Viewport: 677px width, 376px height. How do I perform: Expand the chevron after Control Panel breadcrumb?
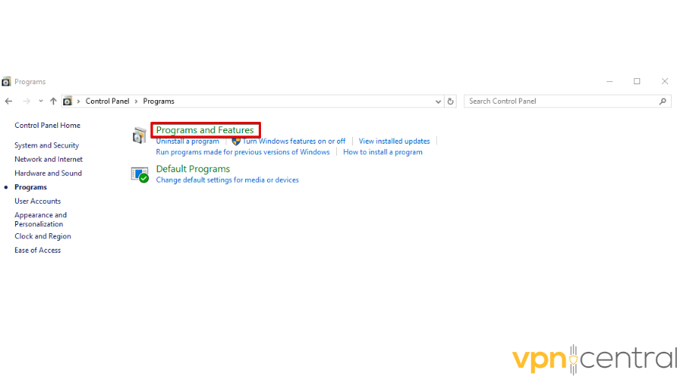coord(137,102)
